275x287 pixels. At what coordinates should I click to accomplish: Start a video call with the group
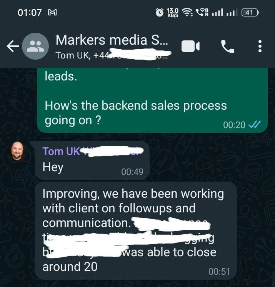pyautogui.click(x=190, y=46)
